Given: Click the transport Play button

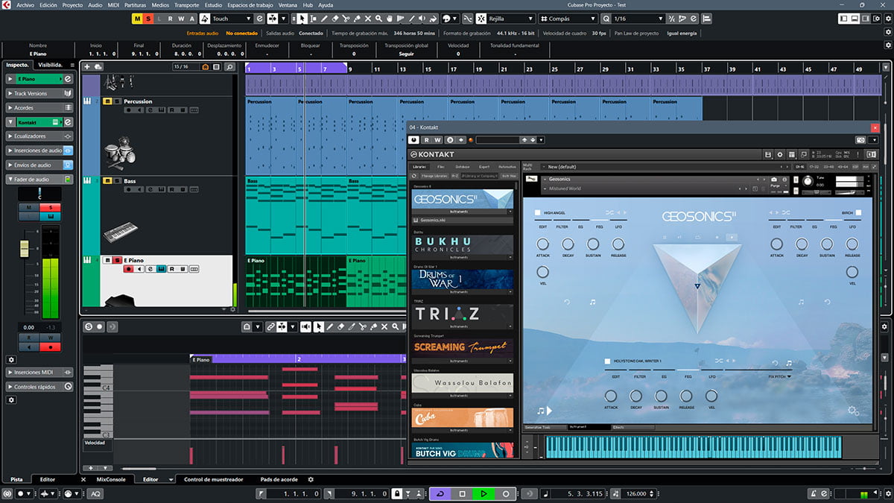Looking at the screenshot, I should point(484,493).
